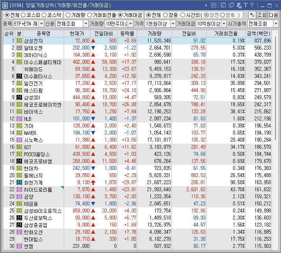Click the 분 column header
The width and height of the screenshot is (281, 253).
point(19,34)
